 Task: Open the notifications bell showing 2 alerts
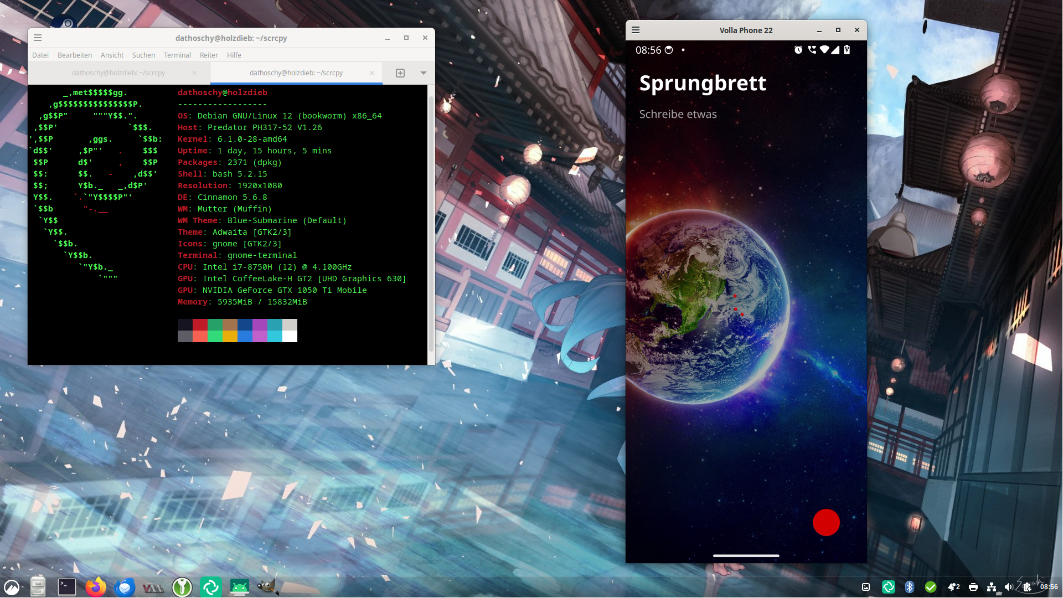[x=953, y=587]
